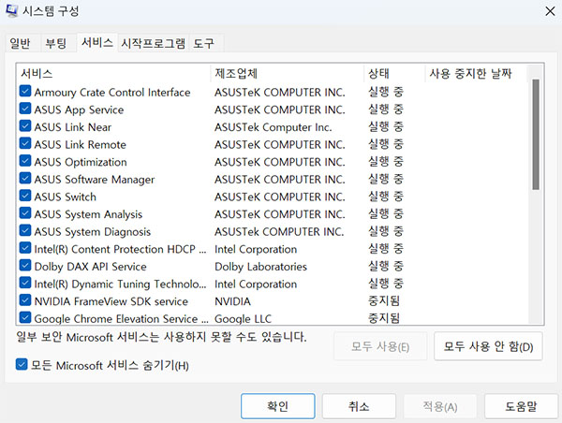Toggle 모든 Microsoft 서비스 숨기기 checkbox
The width and height of the screenshot is (562, 423).
point(22,365)
